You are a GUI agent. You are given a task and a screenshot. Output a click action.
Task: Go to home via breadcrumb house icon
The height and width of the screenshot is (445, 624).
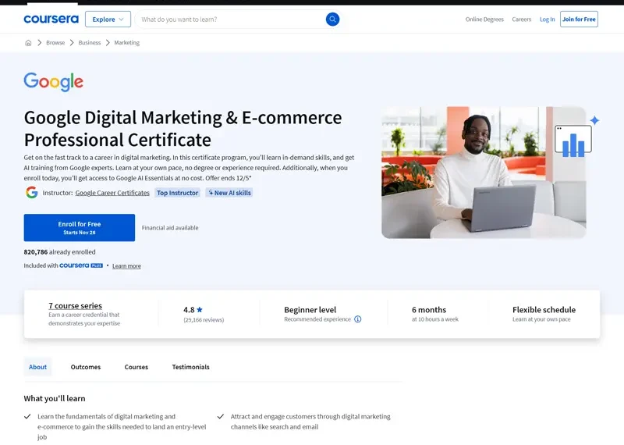(28, 43)
